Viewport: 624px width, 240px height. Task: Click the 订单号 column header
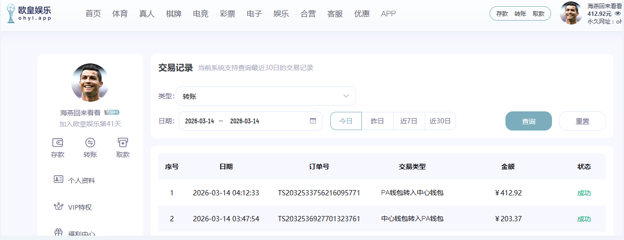coord(319,167)
